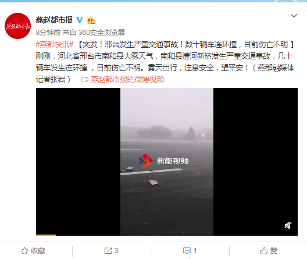The width and height of the screenshot is (307, 259).
Task: Click the 360安全浏览器 source link
Action: tap(102, 33)
